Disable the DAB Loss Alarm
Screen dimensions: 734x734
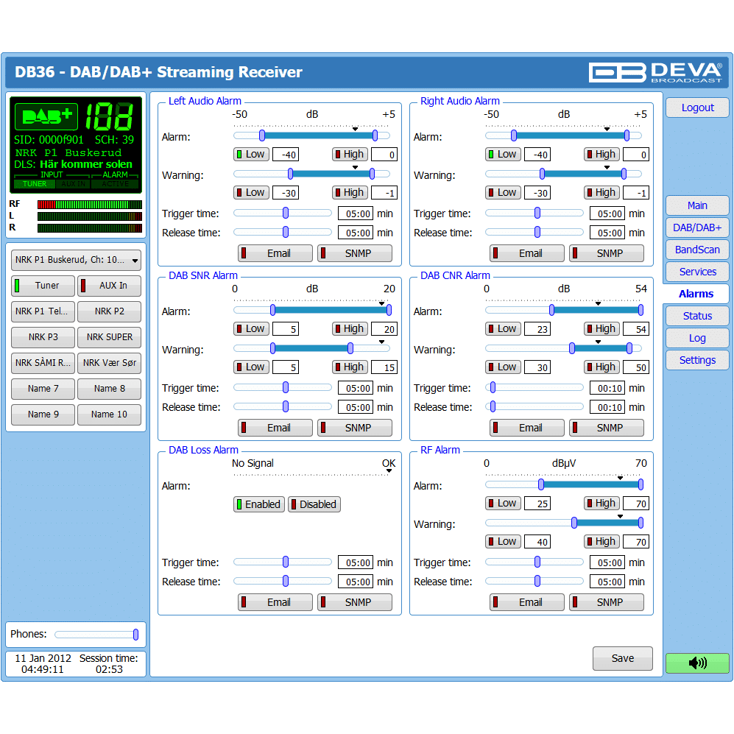point(314,504)
